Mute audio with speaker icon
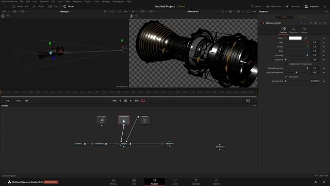The height and width of the screenshot is (186, 330). click(26, 101)
